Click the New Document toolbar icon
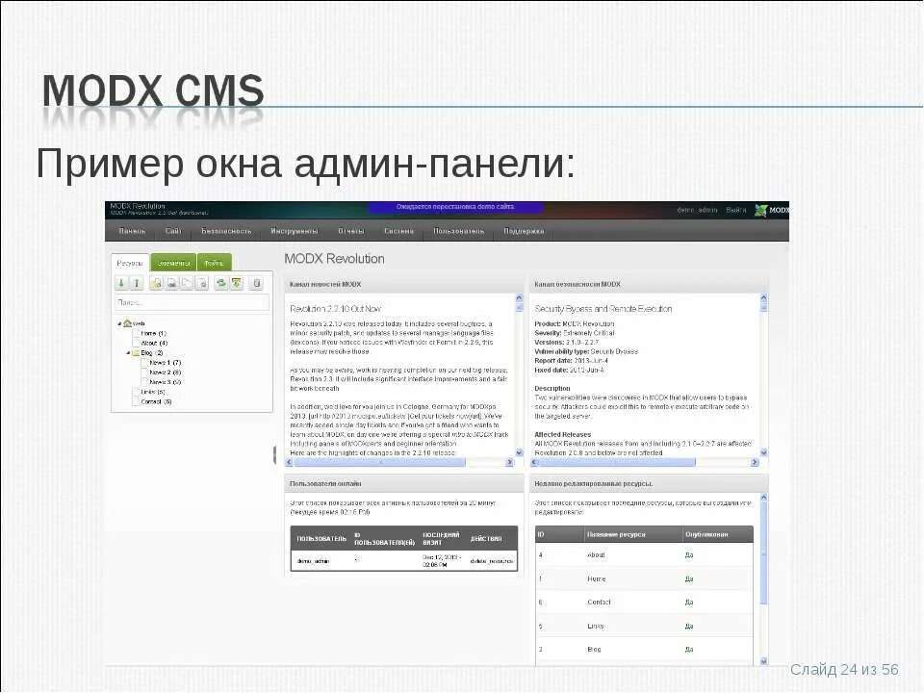This screenshot has width=924, height=693. pos(156,283)
